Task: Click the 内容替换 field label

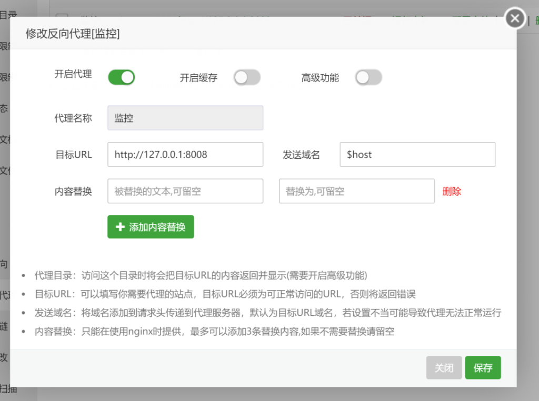Action: click(73, 191)
